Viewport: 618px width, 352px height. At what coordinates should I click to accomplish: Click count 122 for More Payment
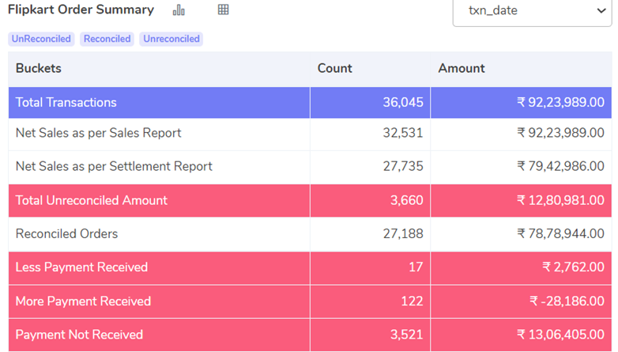coord(412,301)
